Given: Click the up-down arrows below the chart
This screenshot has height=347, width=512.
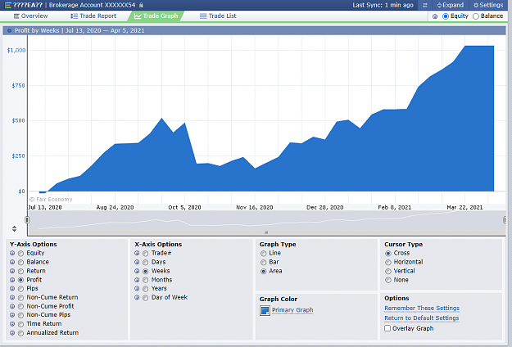Looking at the screenshot, I should coord(15,228).
